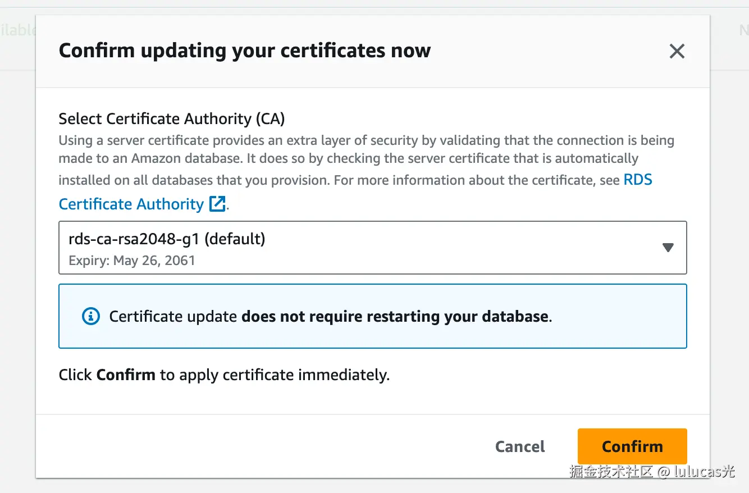Follow the blue Certificate Authority hyperlink
Screen dimensions: 749x493
(x=131, y=204)
